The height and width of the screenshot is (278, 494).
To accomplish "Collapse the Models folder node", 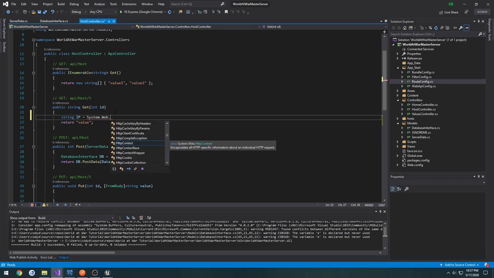I will [x=398, y=123].
